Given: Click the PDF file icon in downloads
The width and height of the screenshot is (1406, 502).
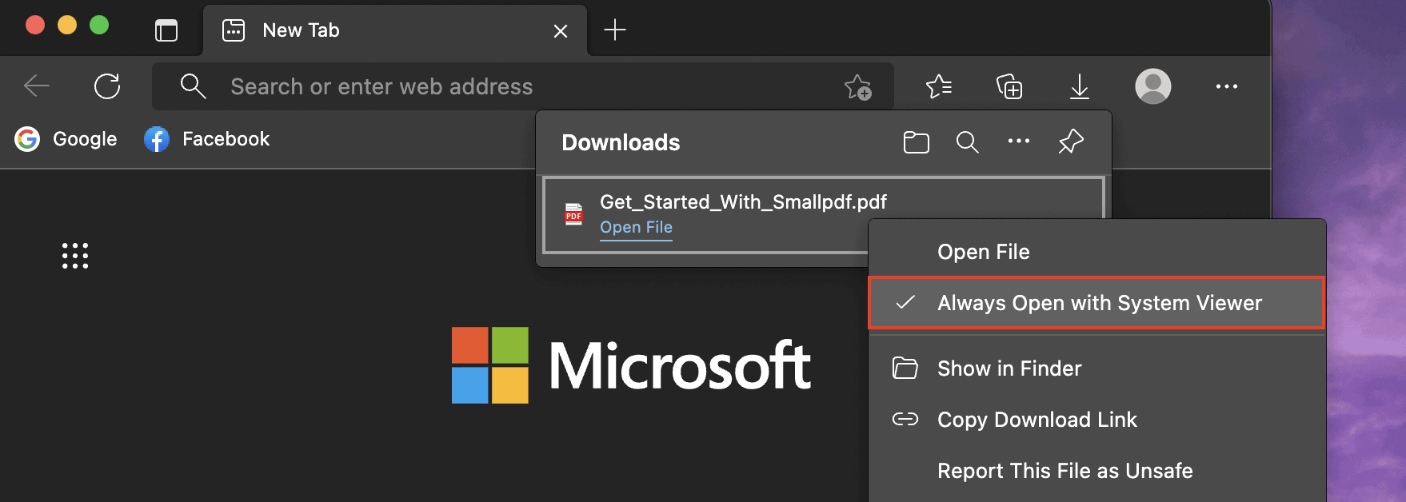Looking at the screenshot, I should 574,214.
